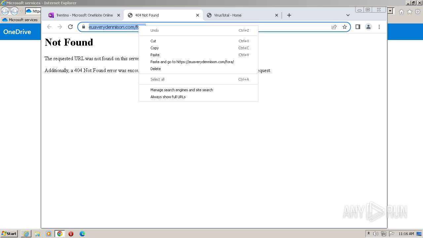This screenshot has width=423, height=238.
Task: Click Internet Explorer forward button
Action: click(14, 11)
